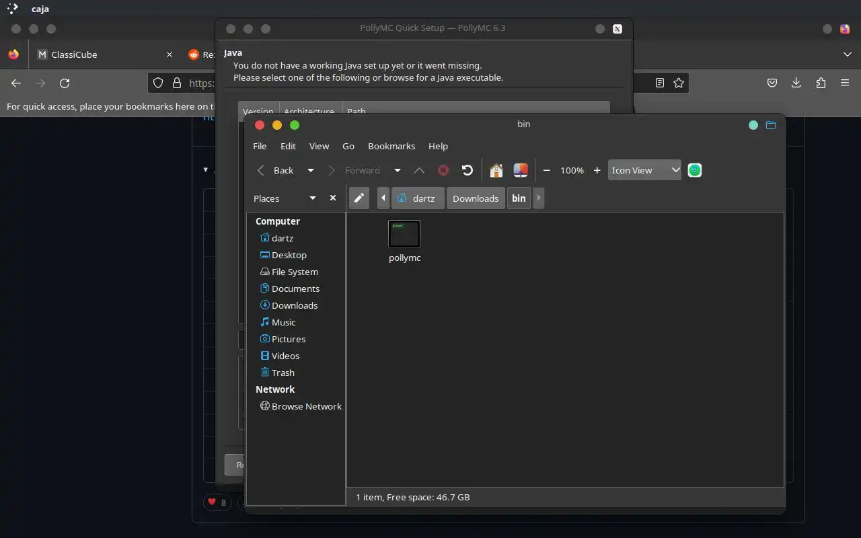Click the pollymc file name label
The height and width of the screenshot is (538, 861).
[405, 258]
